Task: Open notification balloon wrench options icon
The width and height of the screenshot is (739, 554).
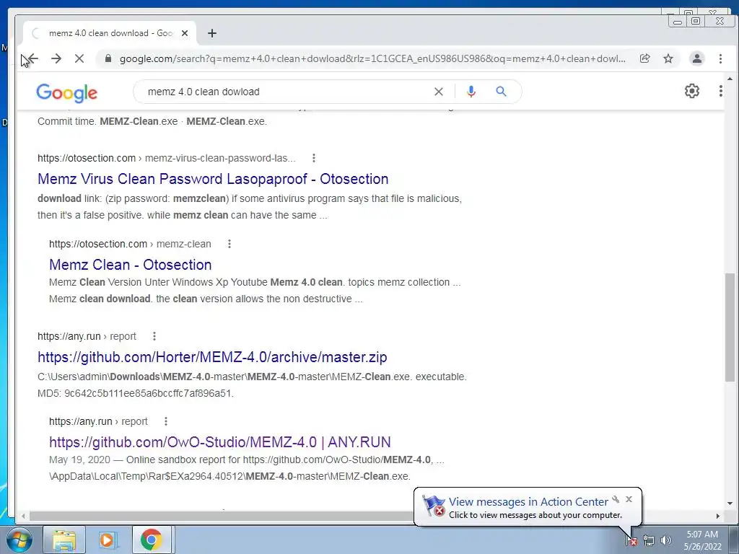Action: pyautogui.click(x=616, y=499)
